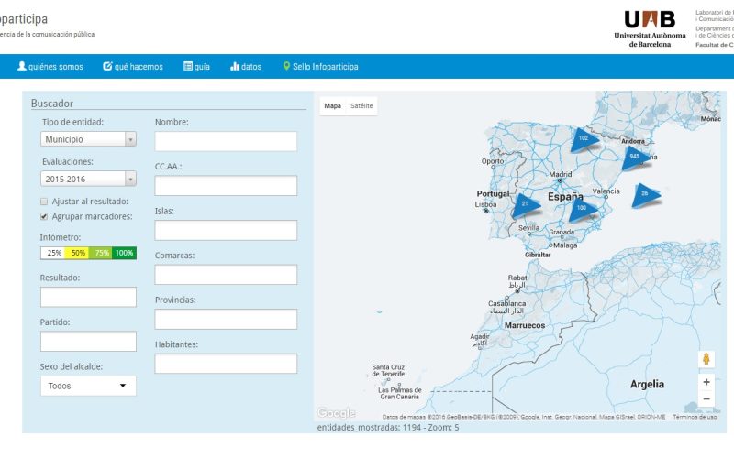Switch map to Mapa view
Viewport: 734px width, 458px height.
(x=332, y=106)
